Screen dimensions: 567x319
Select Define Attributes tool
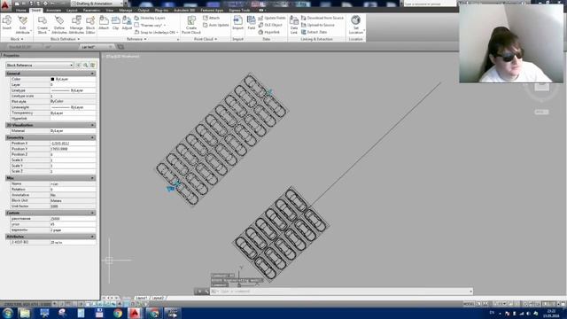click(59, 25)
